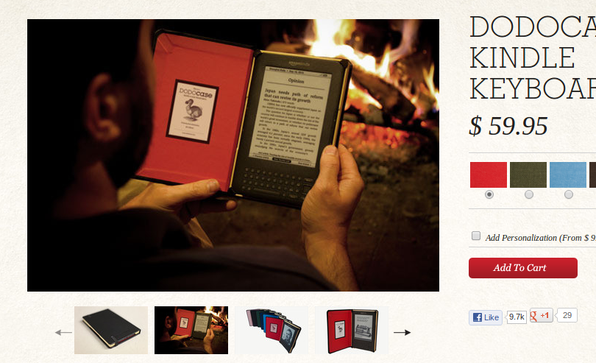Enable the Add Personalization checkbox

476,236
